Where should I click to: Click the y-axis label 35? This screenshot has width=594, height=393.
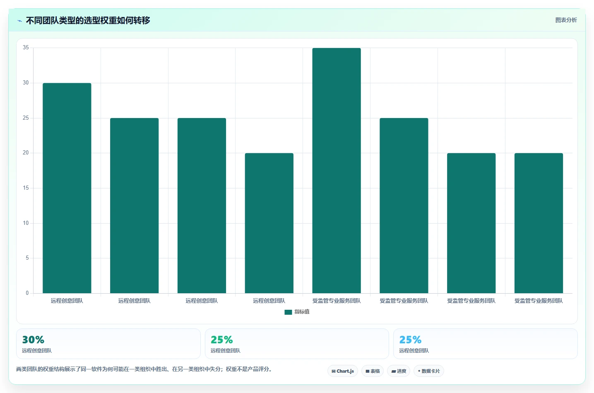point(26,48)
